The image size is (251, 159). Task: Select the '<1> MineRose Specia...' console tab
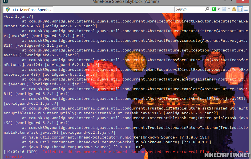(x=28, y=10)
